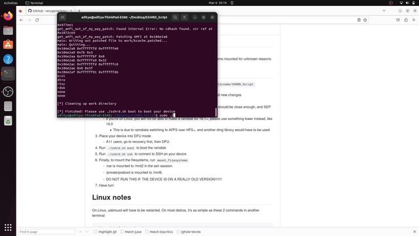Open the terminal search icon

tap(175, 17)
